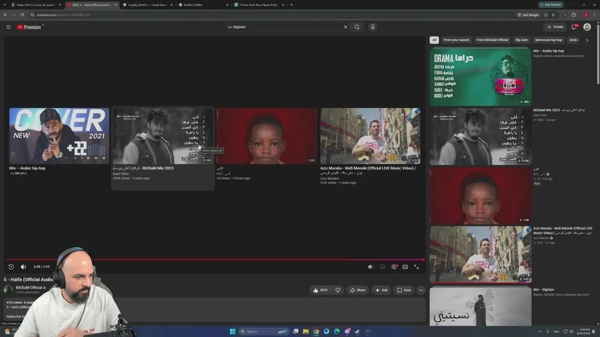This screenshot has height=337, width=600.
Task: Select the From BiGSaM Official chip
Action: click(x=492, y=40)
